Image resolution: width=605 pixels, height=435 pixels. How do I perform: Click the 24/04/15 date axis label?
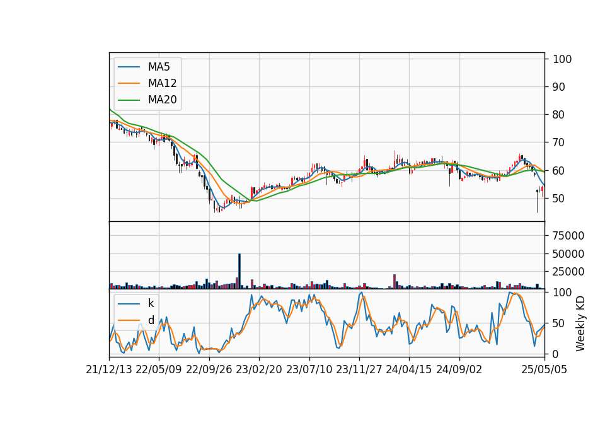pyautogui.click(x=409, y=369)
